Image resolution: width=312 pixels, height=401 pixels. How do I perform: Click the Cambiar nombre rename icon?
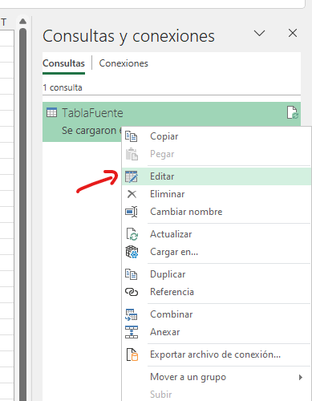[132, 212]
